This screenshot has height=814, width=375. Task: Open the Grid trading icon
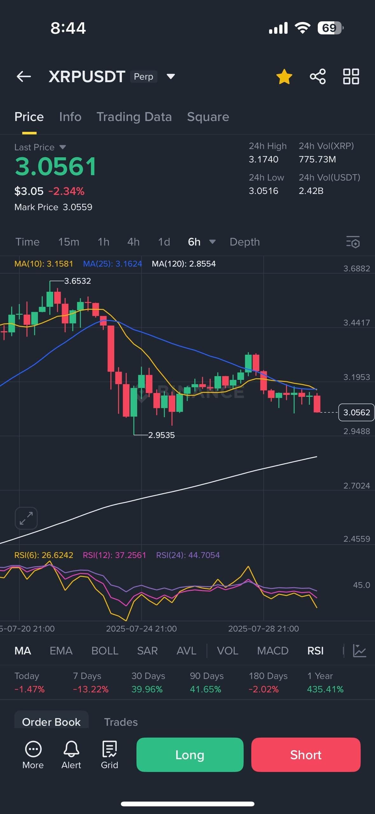coord(109,754)
